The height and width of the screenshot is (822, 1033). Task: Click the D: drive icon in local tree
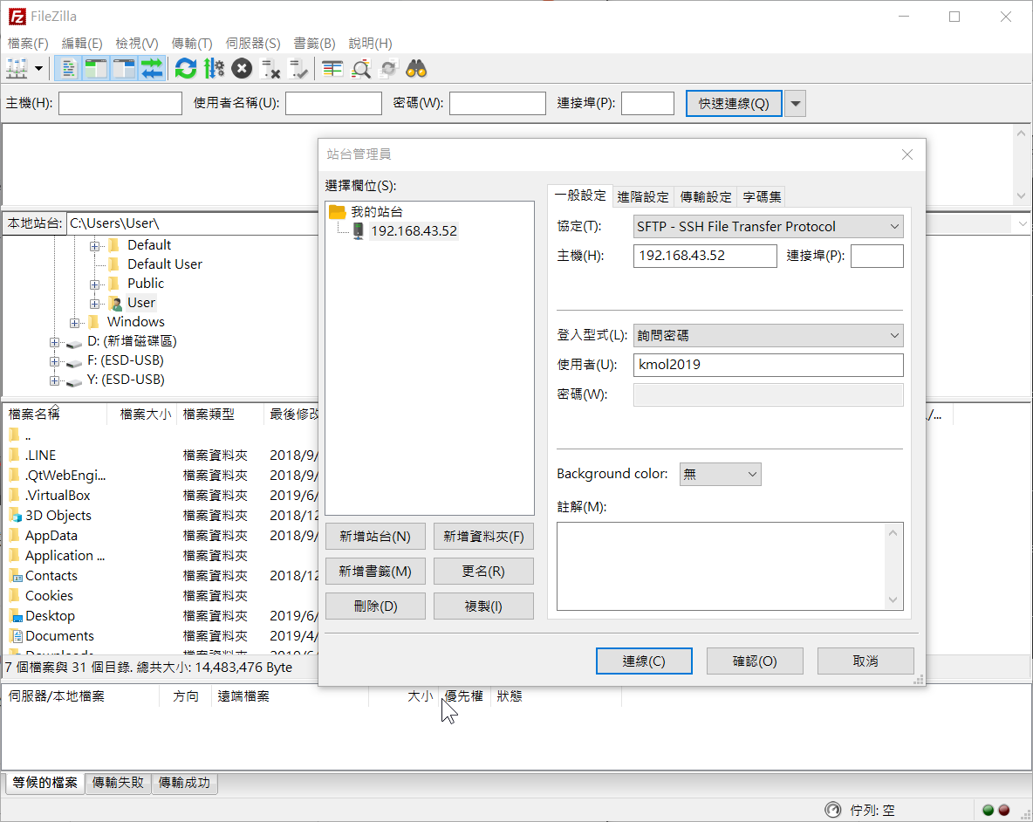74,342
